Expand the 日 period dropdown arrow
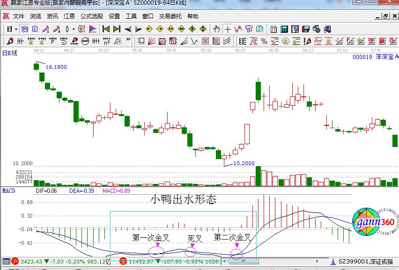This screenshot has height=270, width=399. (x=16, y=29)
